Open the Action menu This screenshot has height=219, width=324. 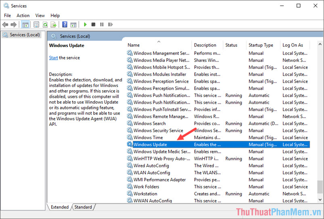click(23, 15)
